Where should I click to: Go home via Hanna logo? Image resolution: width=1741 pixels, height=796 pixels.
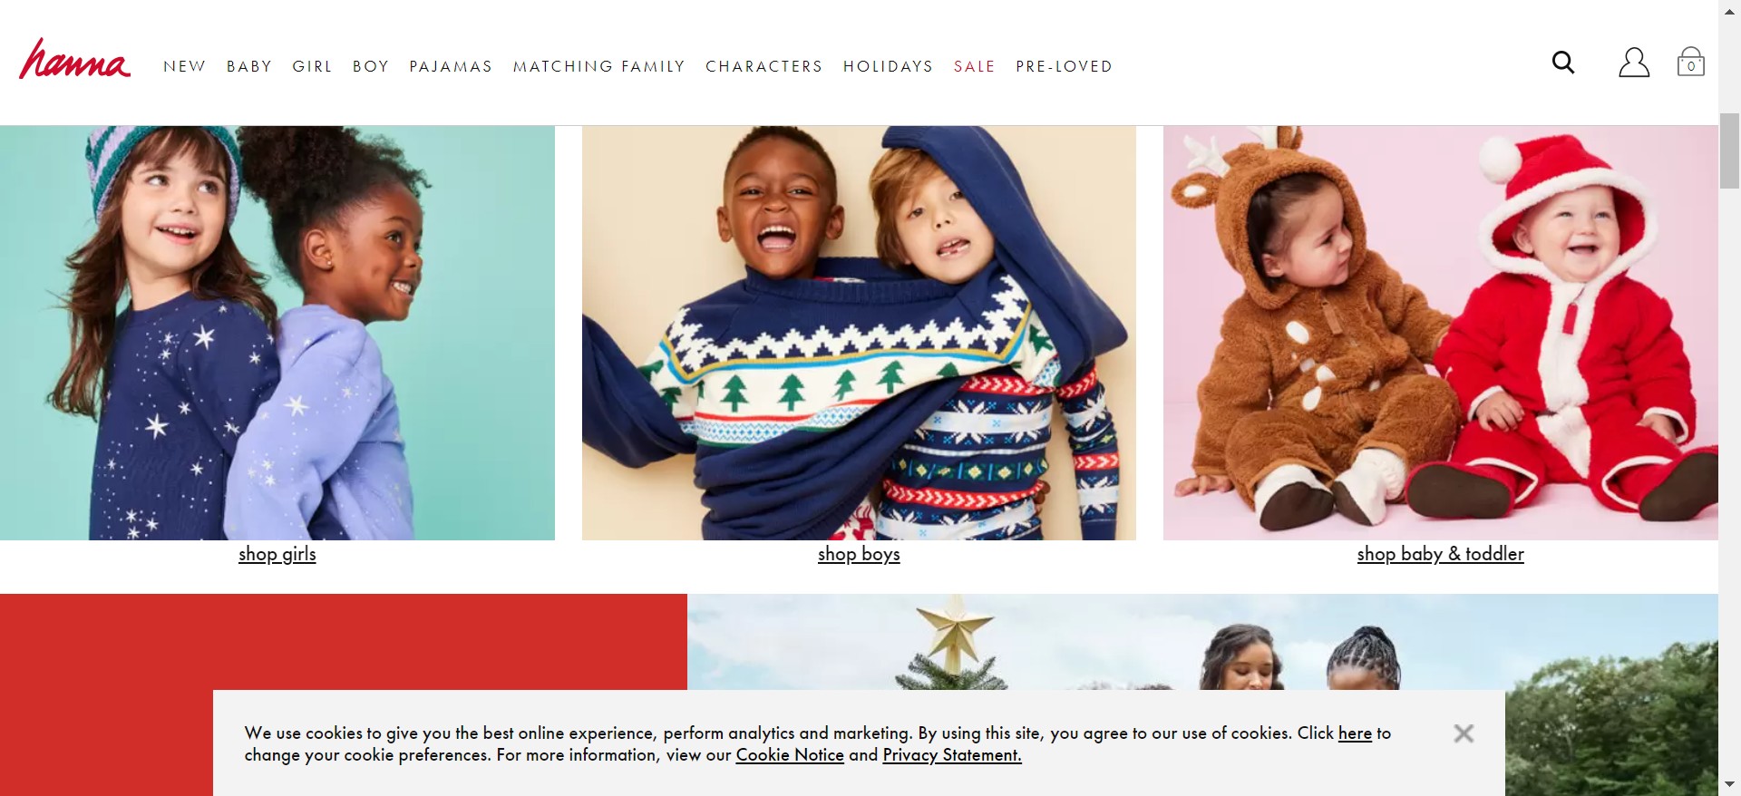pos(74,60)
